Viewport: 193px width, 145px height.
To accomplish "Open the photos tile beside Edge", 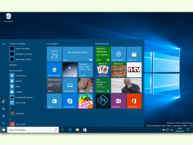I will 70,70.
